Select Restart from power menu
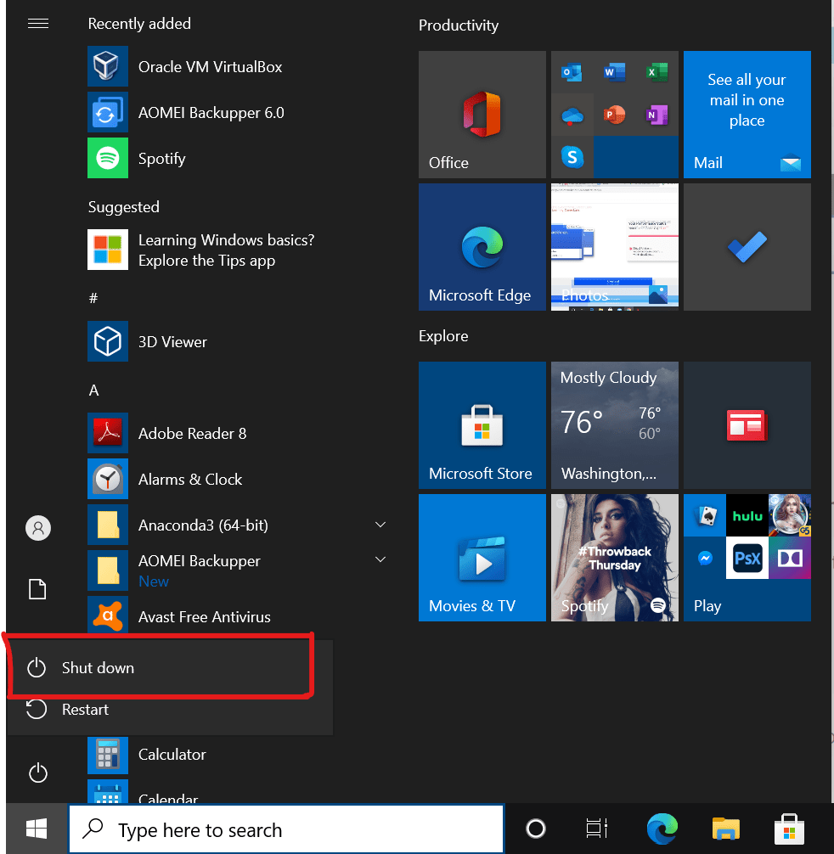Image resolution: width=834 pixels, height=854 pixels. [x=85, y=710]
